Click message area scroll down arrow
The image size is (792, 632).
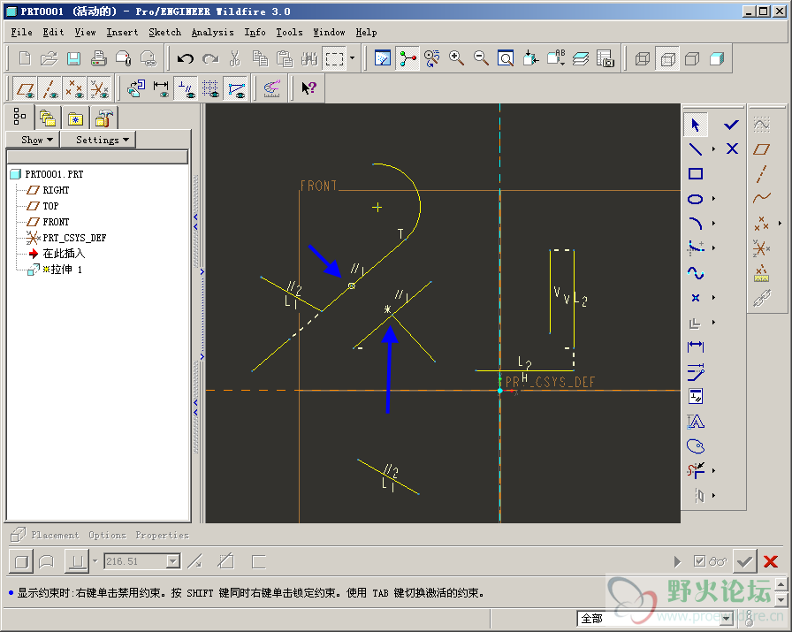coord(781,599)
